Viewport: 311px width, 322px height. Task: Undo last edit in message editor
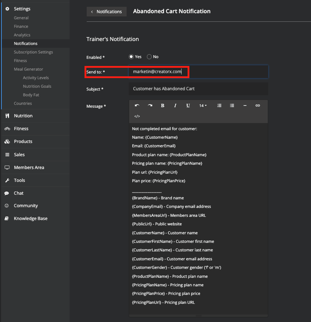tap(137, 105)
